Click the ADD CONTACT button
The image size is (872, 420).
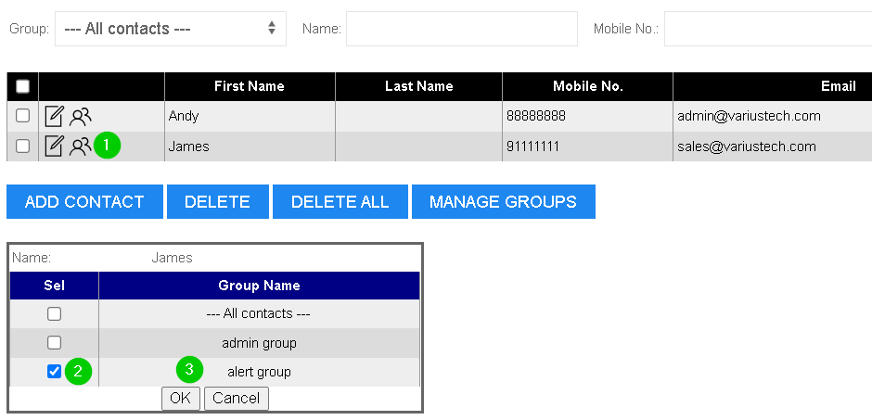[x=84, y=202]
